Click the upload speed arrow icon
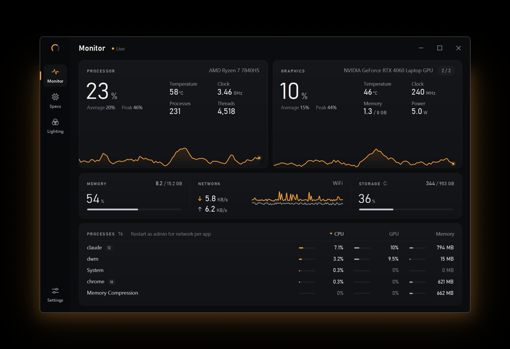This screenshot has width=510, height=349. tap(200, 209)
